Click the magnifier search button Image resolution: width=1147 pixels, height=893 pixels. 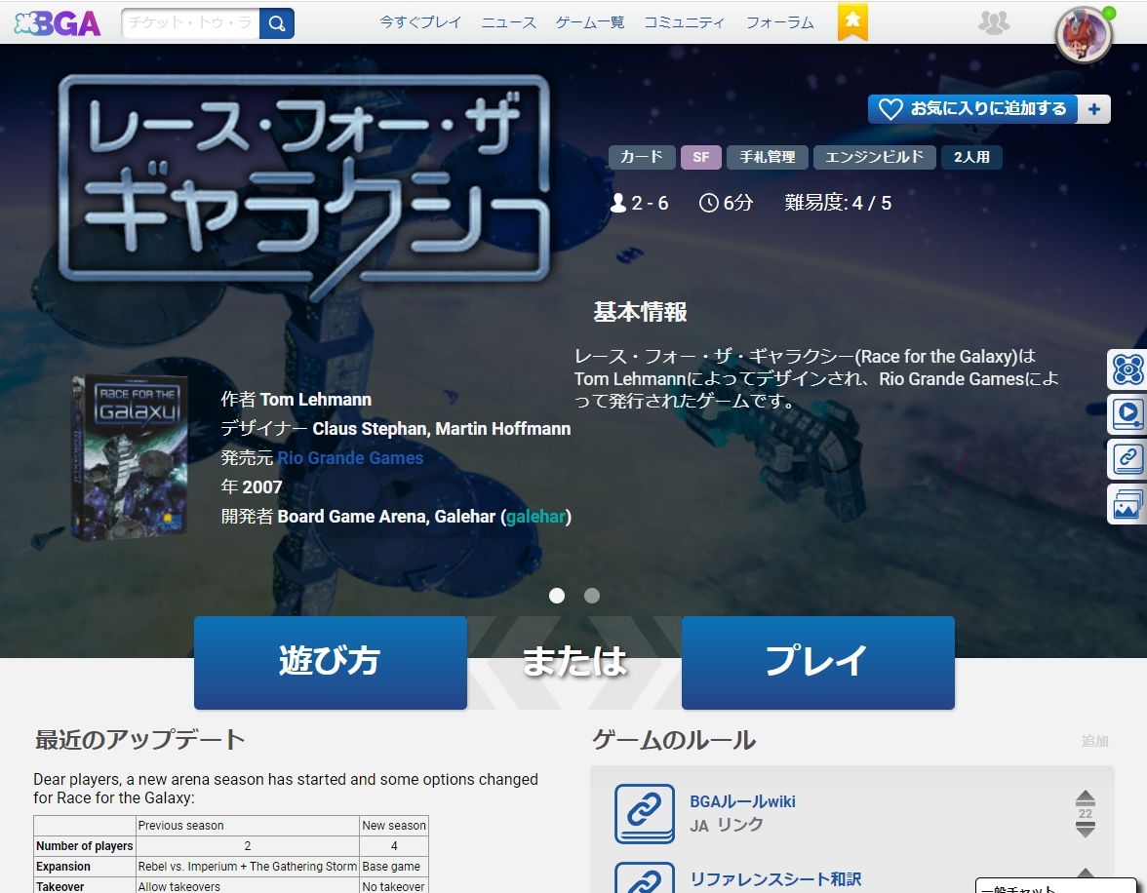tap(277, 23)
